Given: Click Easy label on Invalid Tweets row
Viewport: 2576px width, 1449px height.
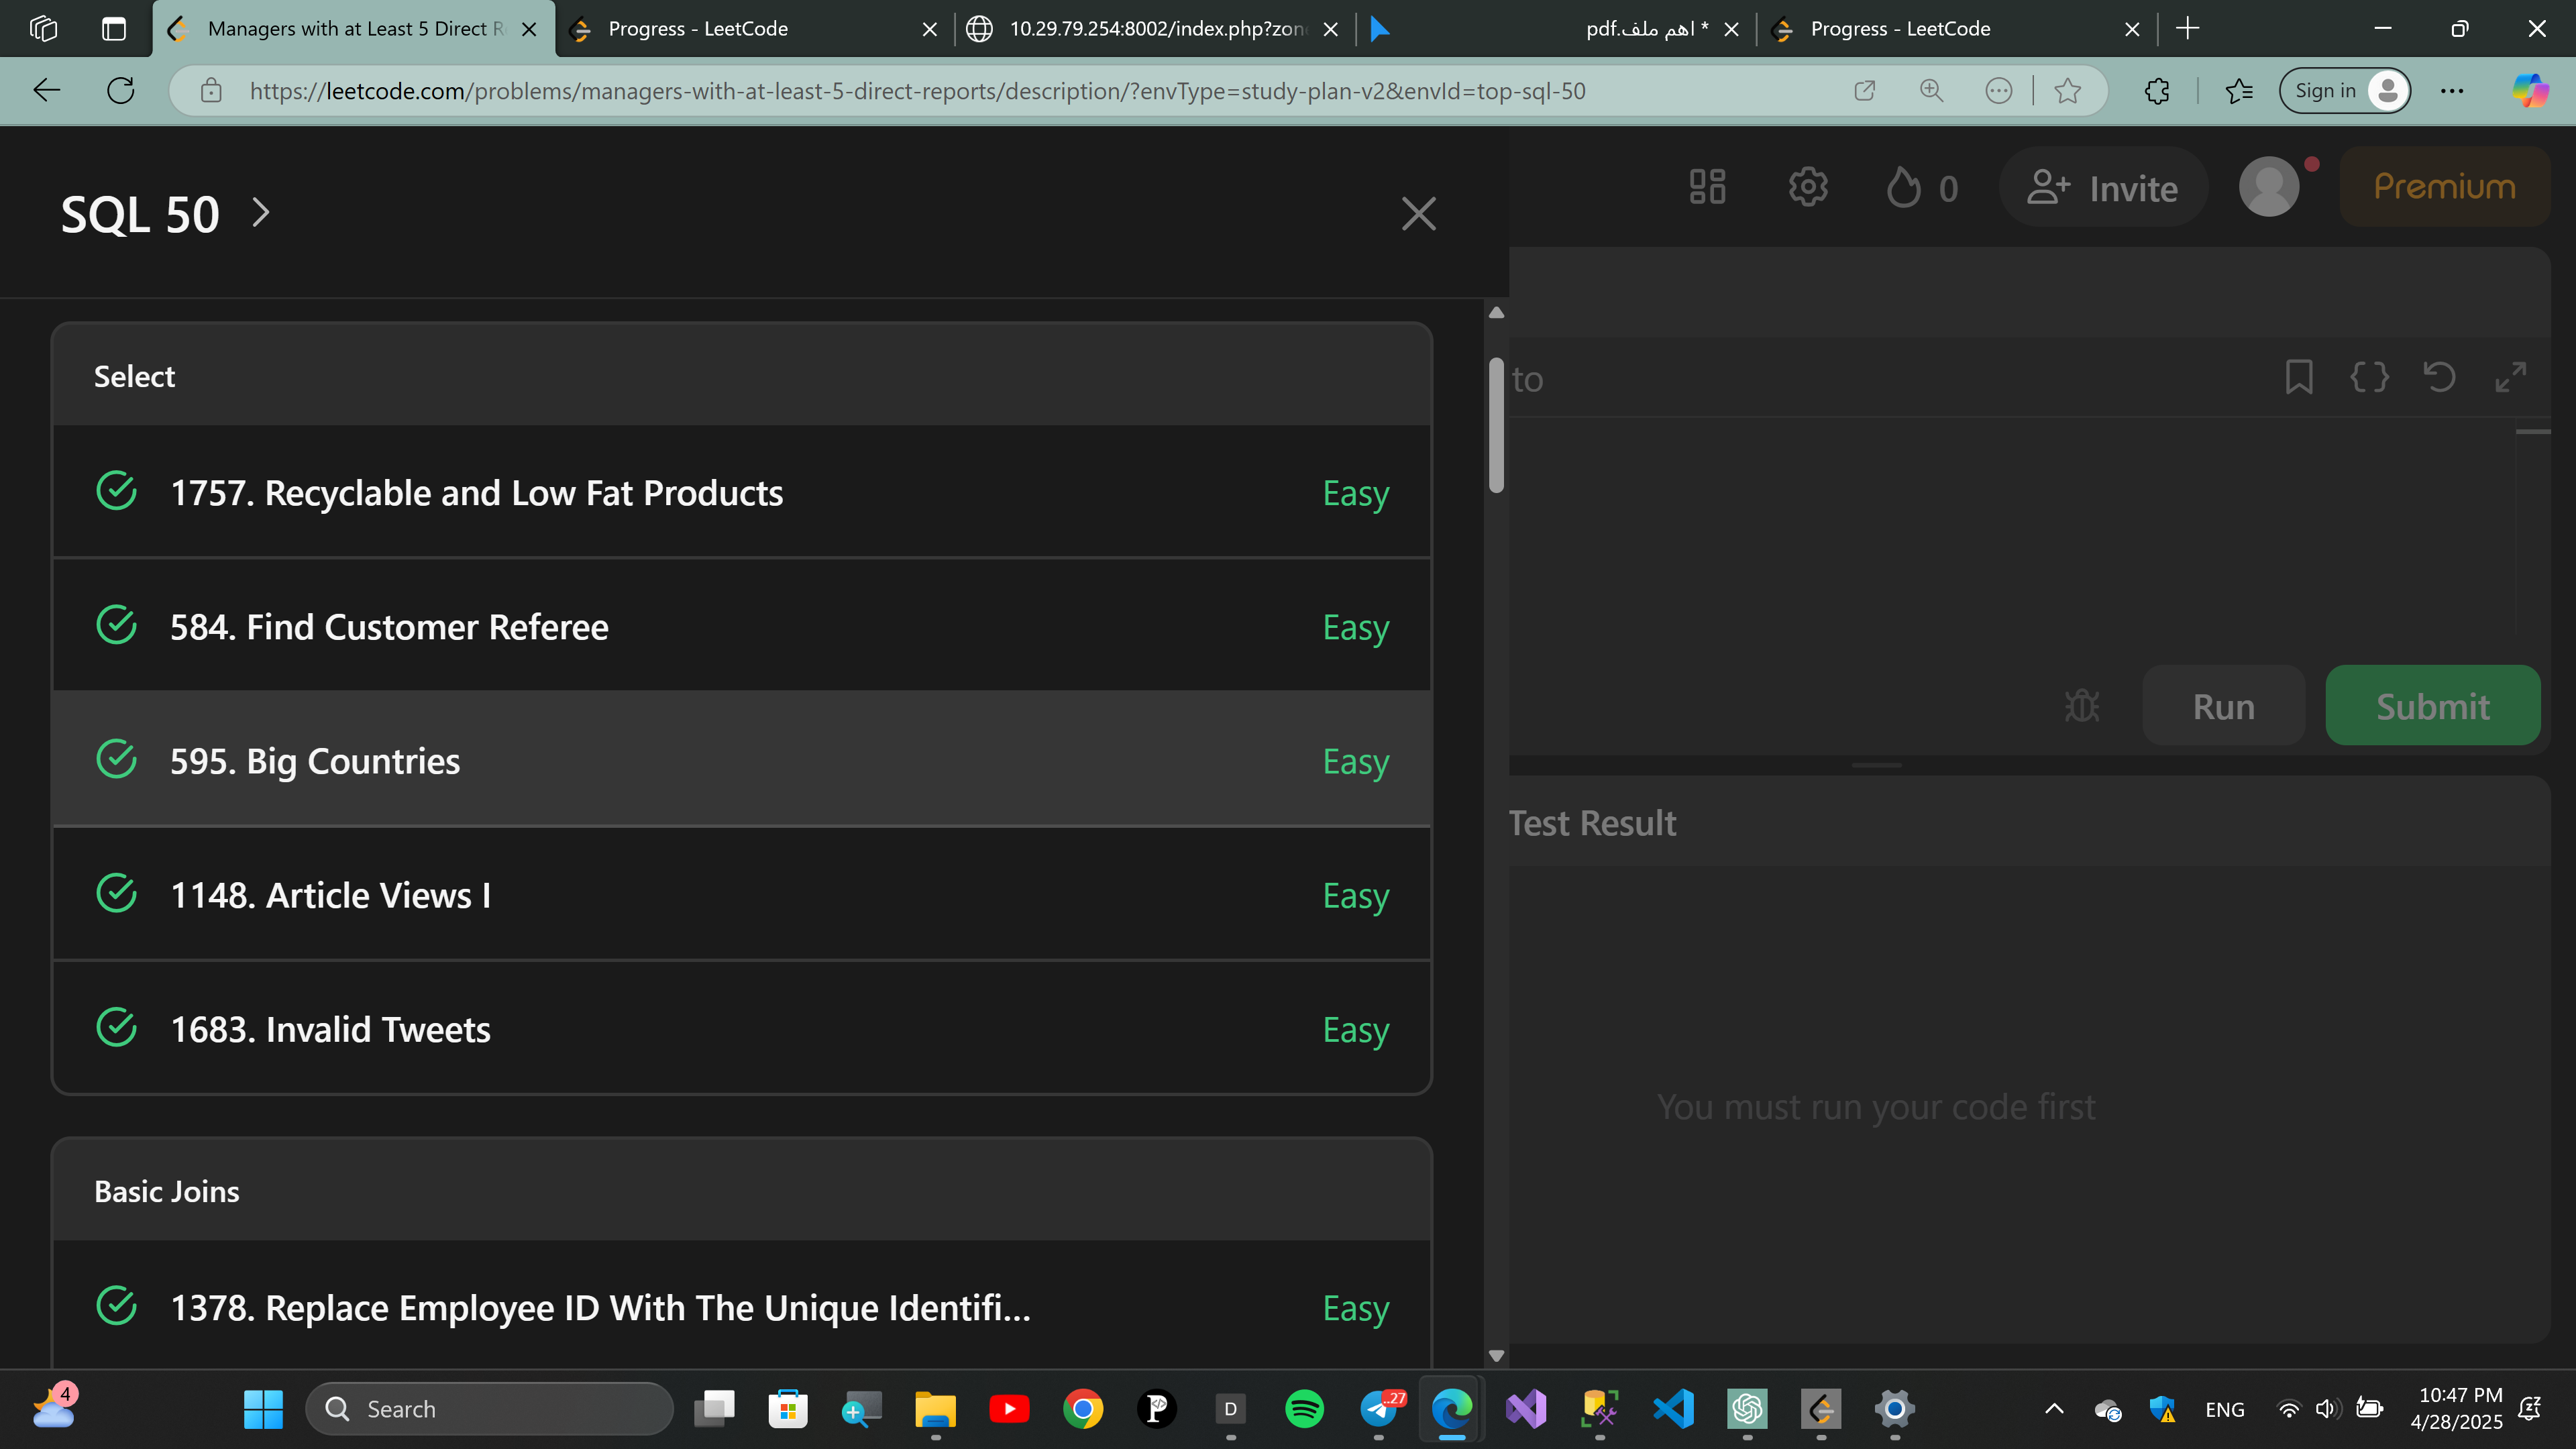Looking at the screenshot, I should coord(1356,1030).
